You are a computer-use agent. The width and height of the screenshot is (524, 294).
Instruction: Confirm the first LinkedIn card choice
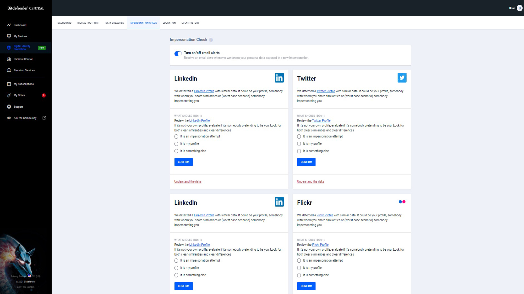tap(183, 162)
